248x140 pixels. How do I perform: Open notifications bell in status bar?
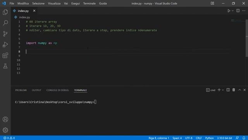point(244,138)
